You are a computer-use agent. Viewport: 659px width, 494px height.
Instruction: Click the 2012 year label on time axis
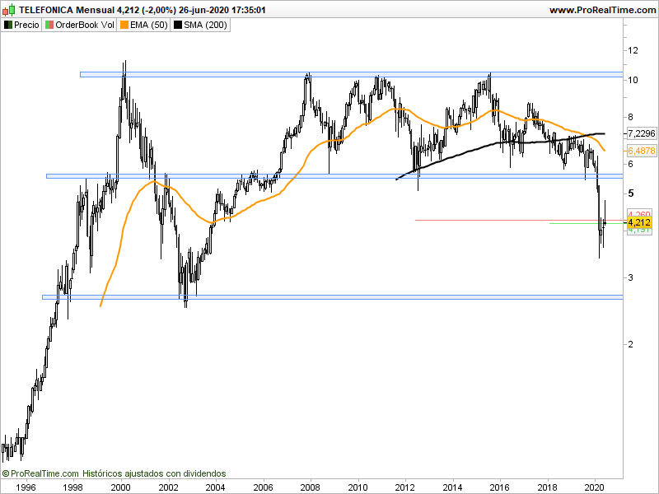(406, 487)
